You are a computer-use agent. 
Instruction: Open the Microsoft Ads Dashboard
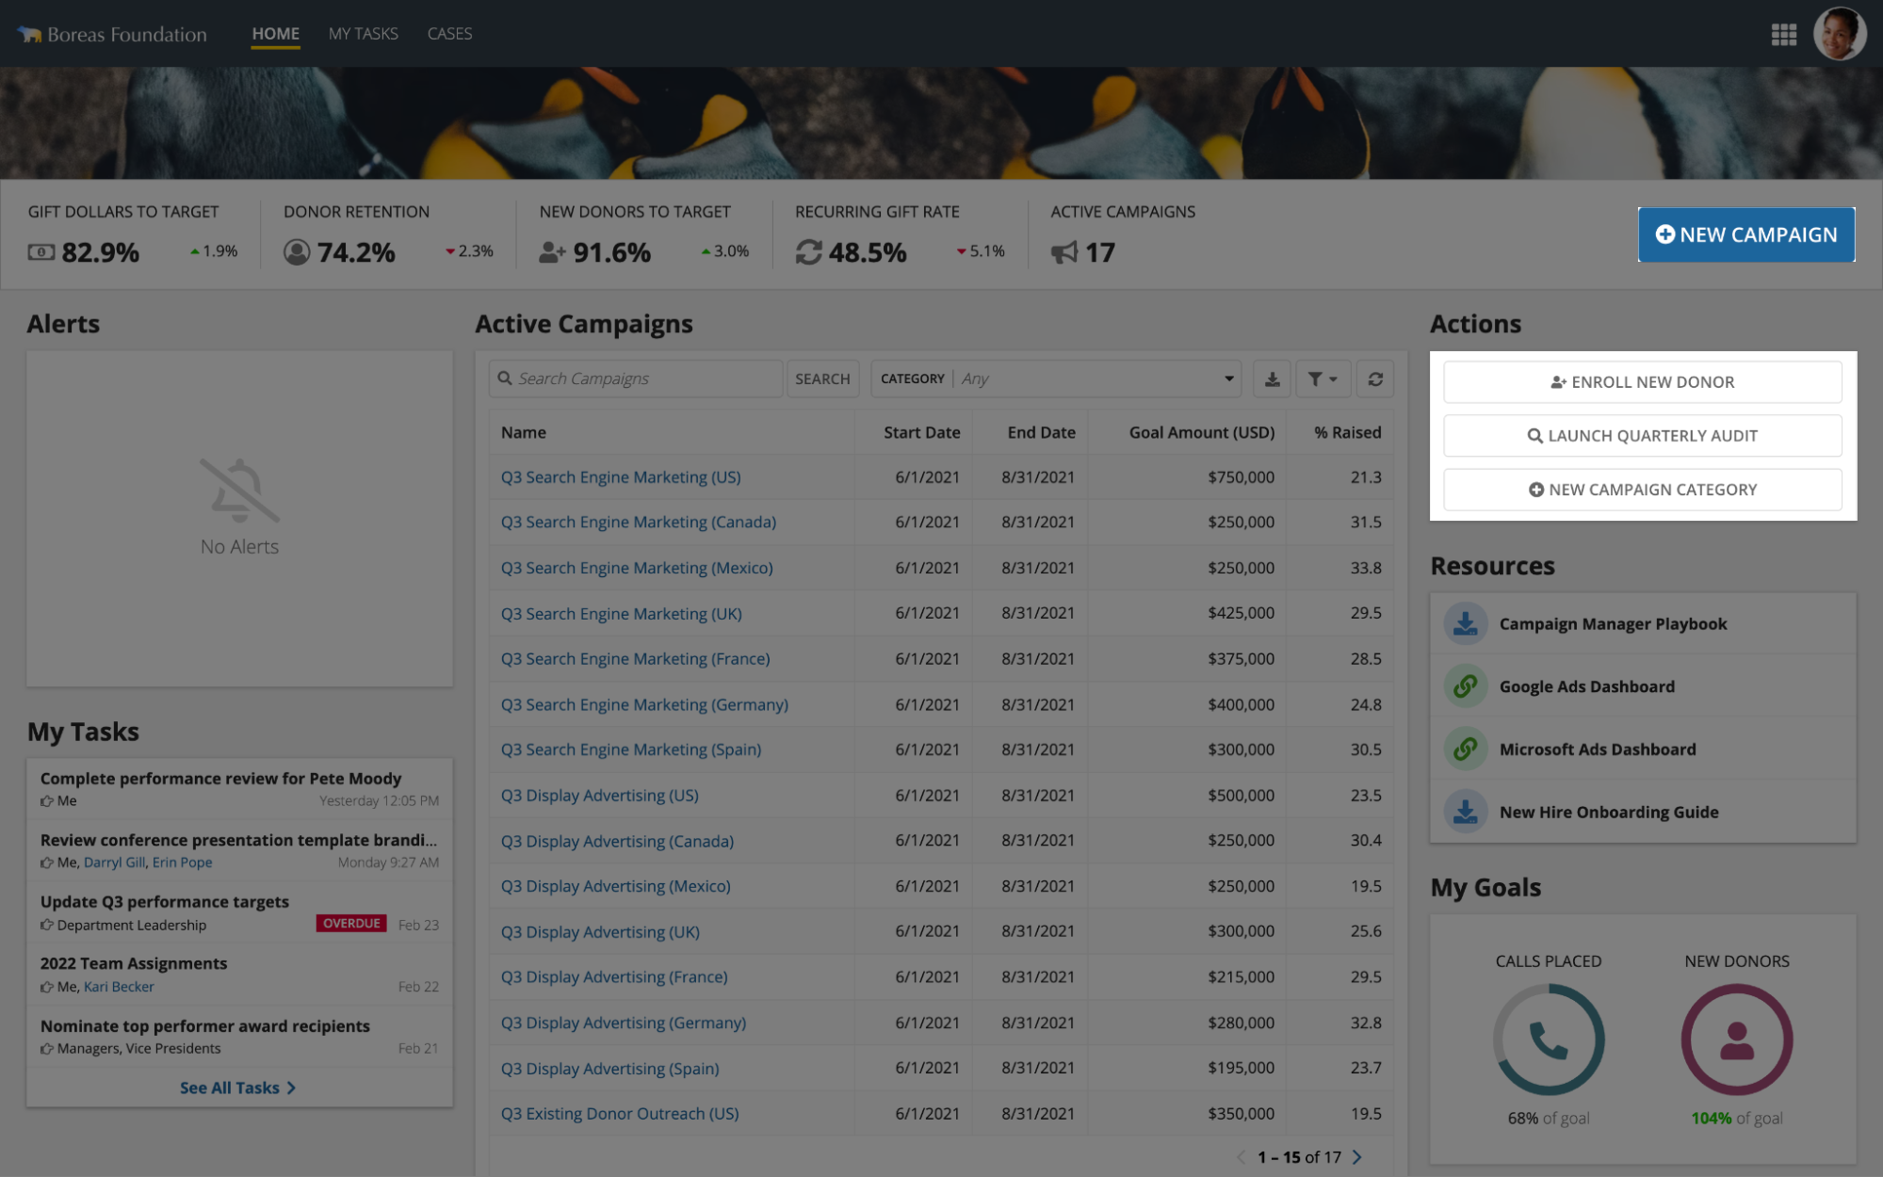(1597, 749)
